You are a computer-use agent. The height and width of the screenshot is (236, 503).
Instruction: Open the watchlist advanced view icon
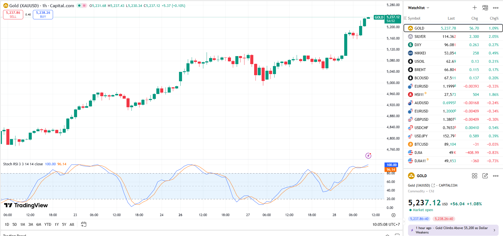coord(485,8)
